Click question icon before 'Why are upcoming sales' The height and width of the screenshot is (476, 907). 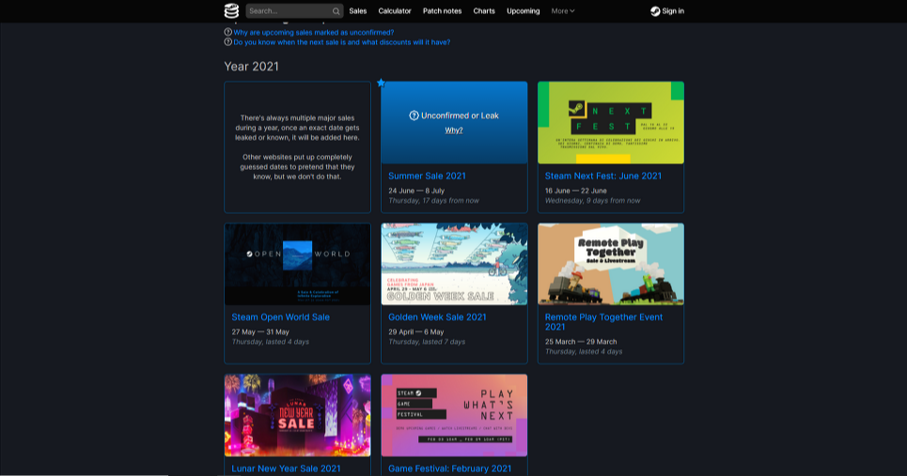[227, 32]
